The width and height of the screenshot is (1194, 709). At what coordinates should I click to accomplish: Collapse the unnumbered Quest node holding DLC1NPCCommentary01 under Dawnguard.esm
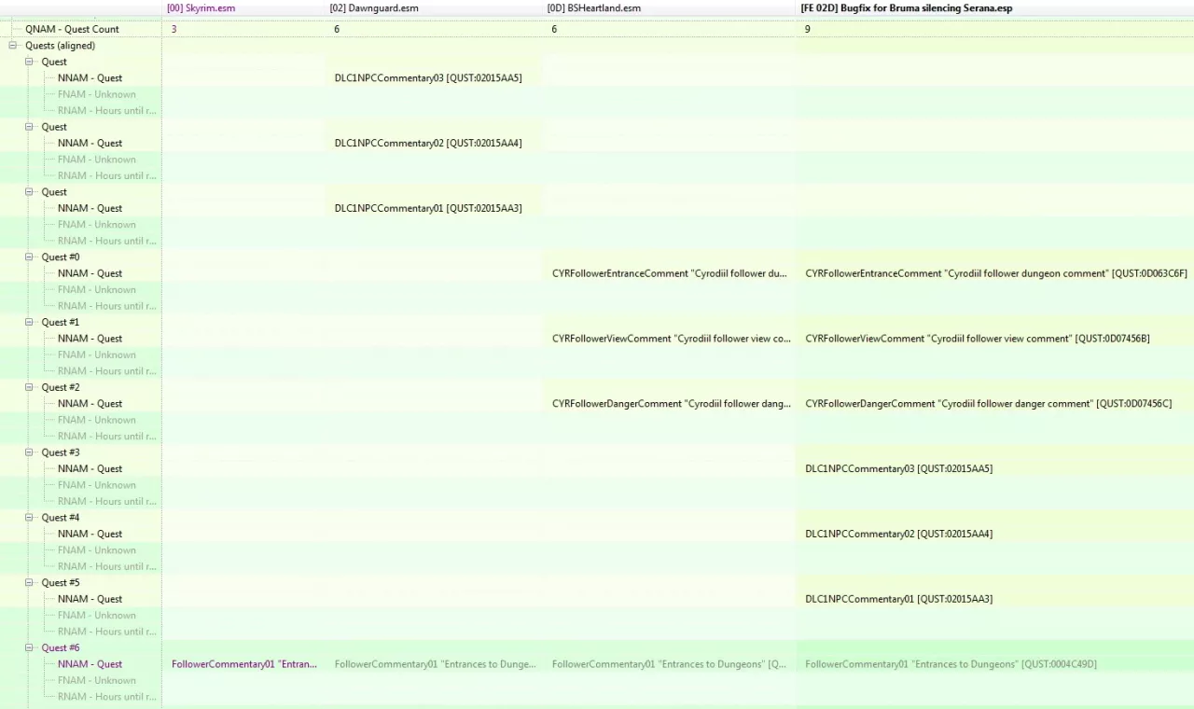tap(29, 192)
